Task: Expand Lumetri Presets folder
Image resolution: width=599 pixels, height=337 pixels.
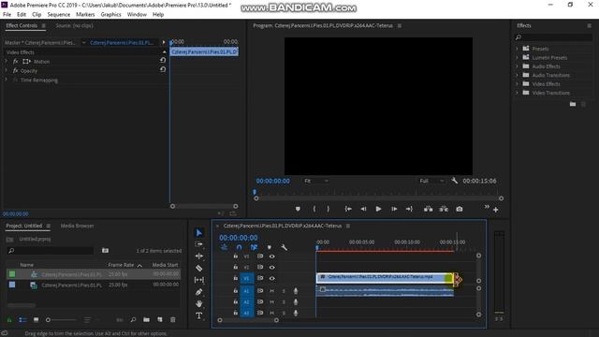Action: (518, 57)
